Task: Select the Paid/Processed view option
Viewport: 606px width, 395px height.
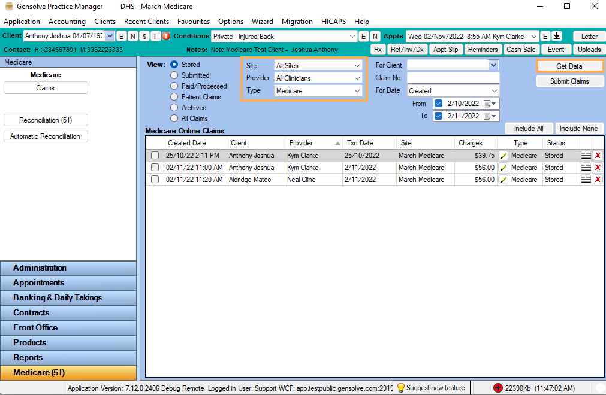Action: point(174,86)
